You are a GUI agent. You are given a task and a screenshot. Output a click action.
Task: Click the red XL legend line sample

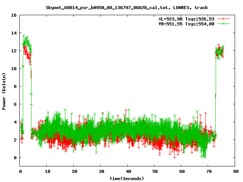223,19
